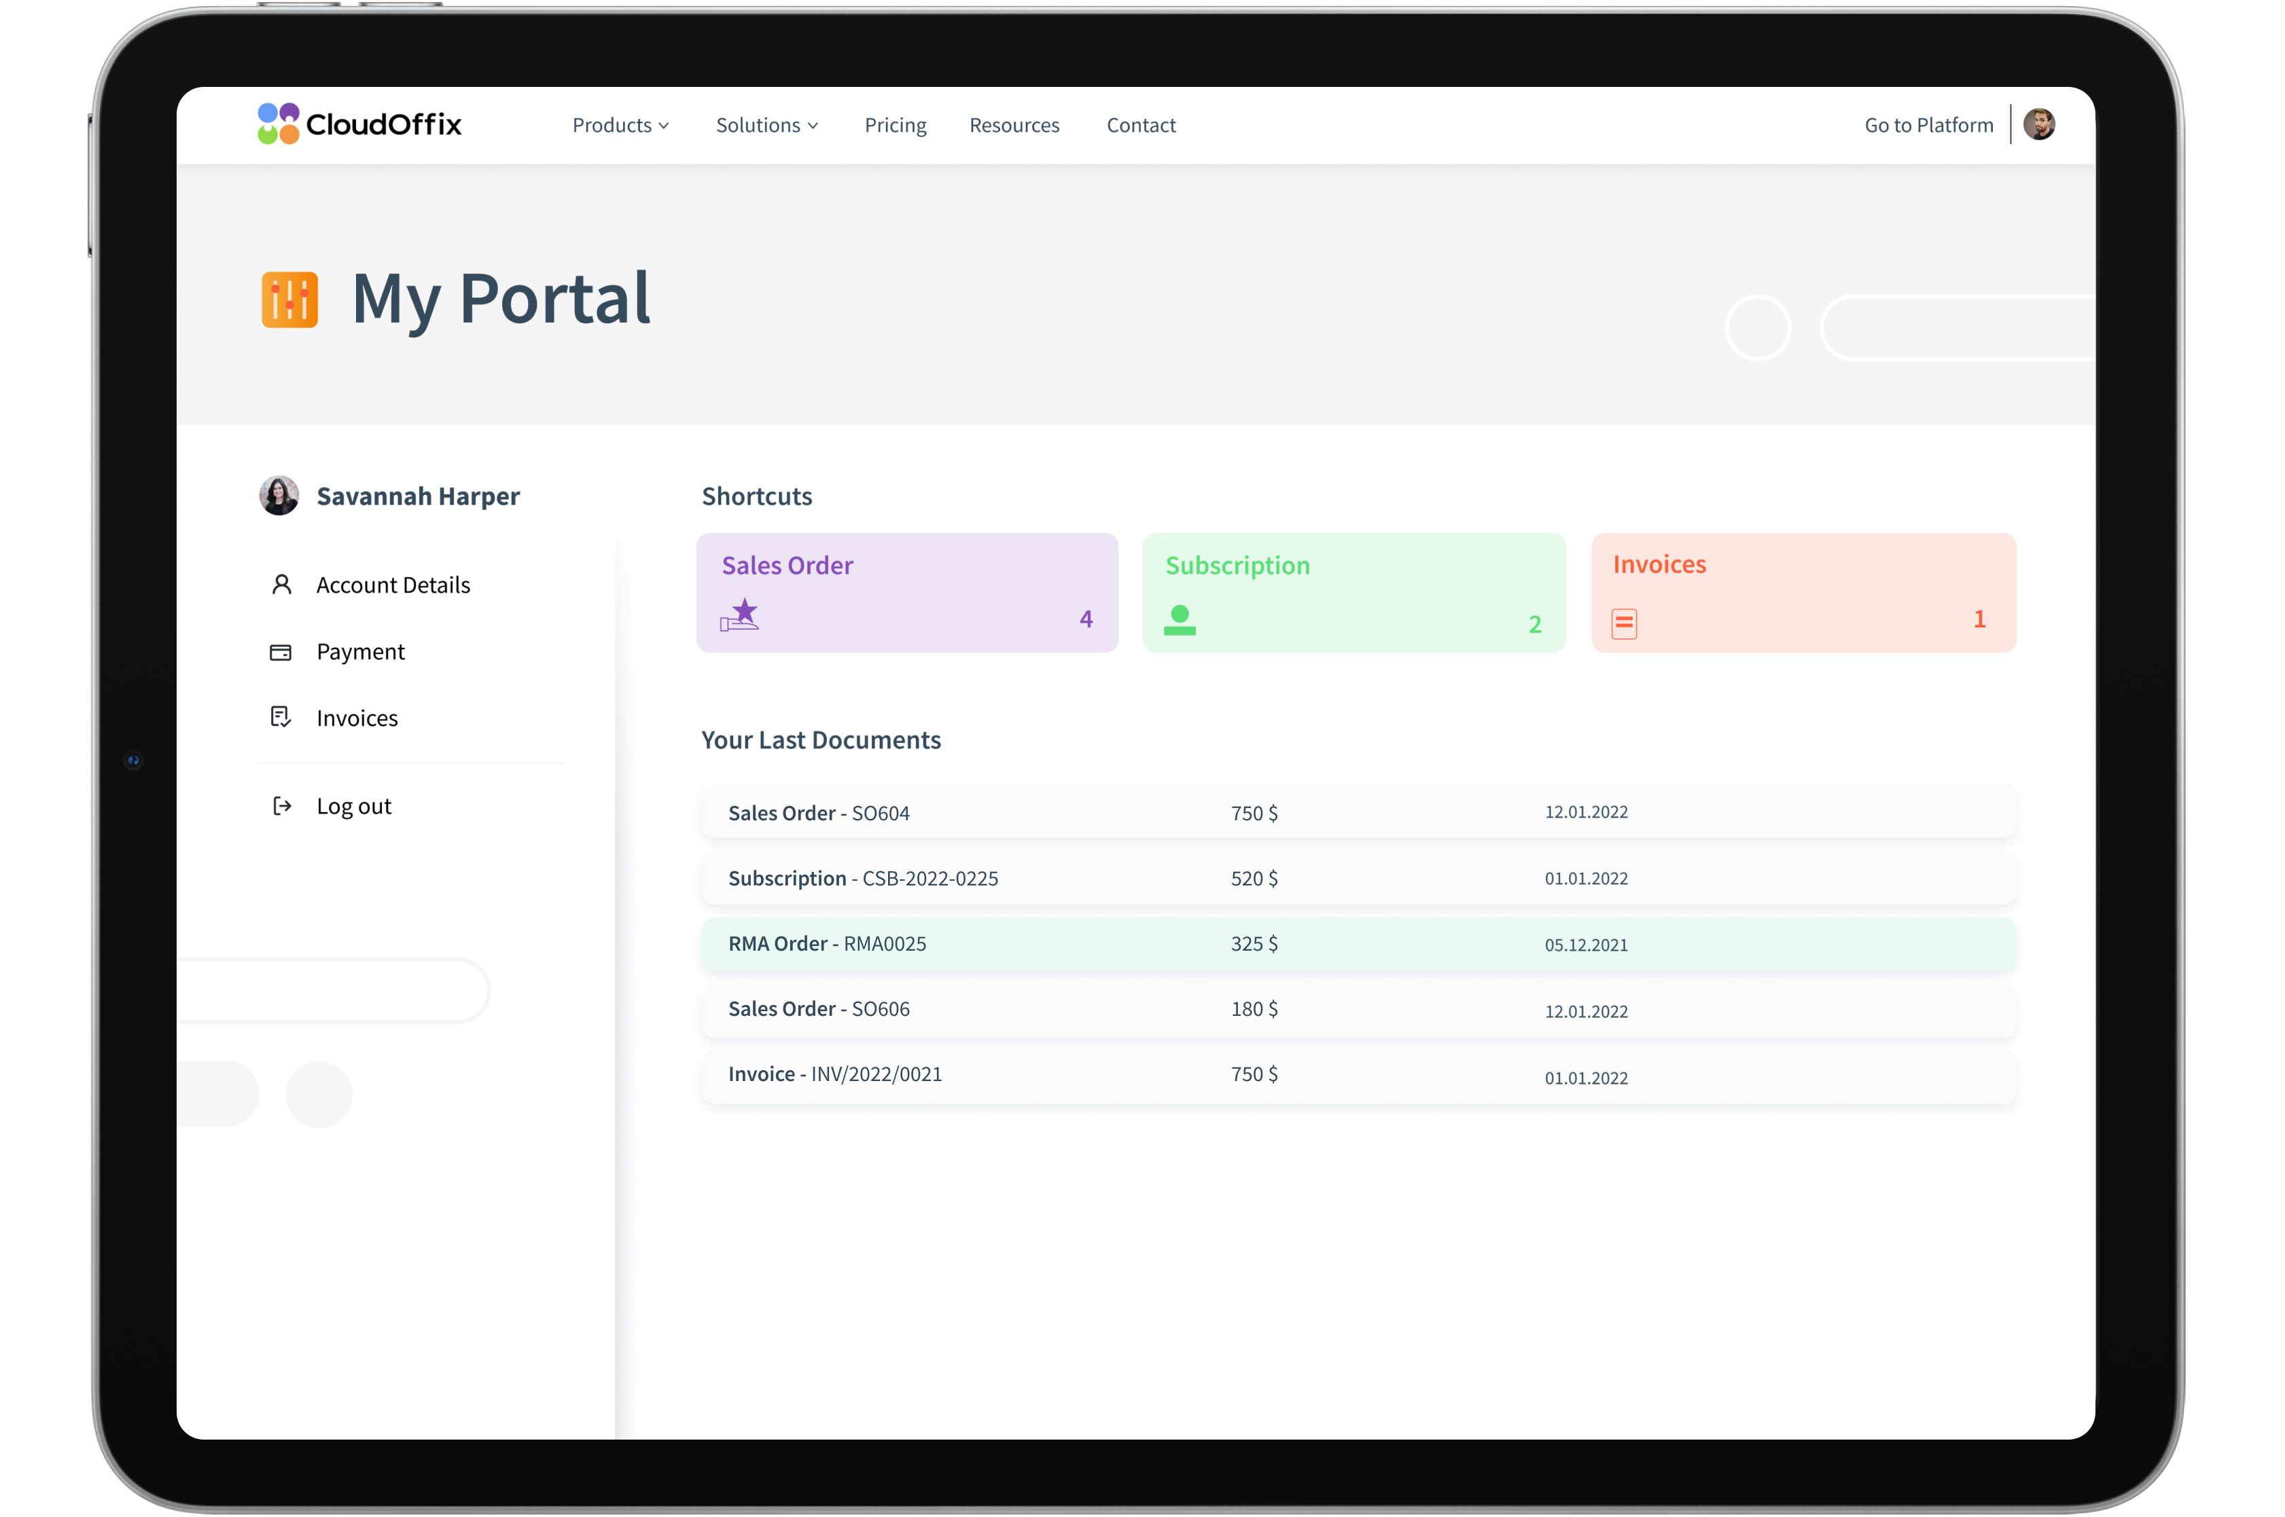
Task: Click the Invoices document icon in sidebar
Action: coord(281,717)
